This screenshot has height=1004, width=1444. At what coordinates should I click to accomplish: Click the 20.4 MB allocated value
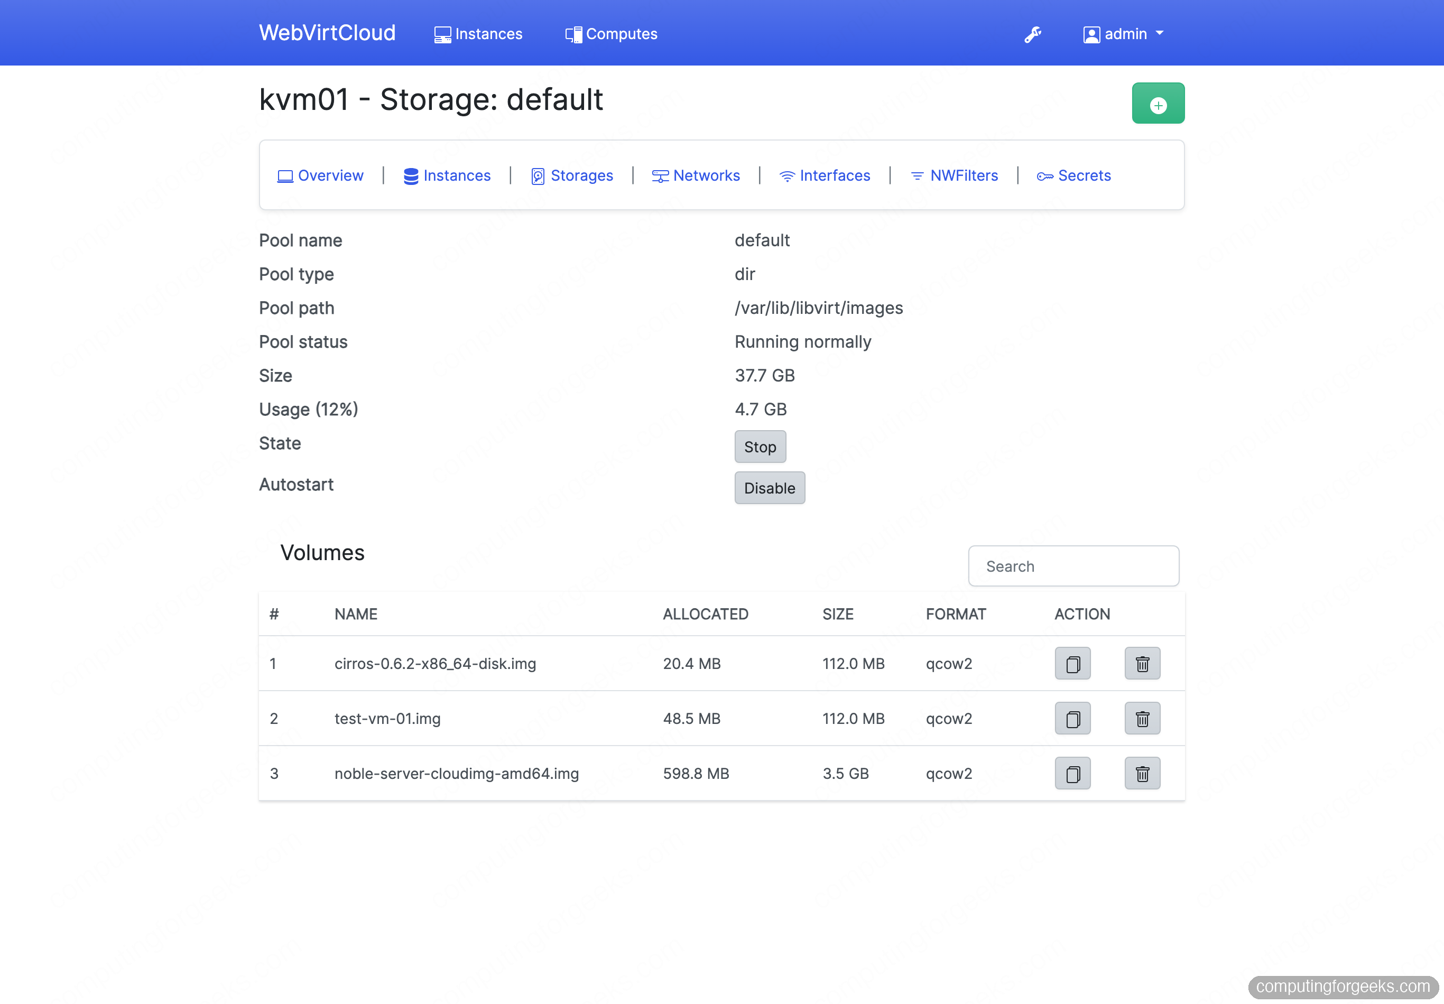(x=691, y=663)
